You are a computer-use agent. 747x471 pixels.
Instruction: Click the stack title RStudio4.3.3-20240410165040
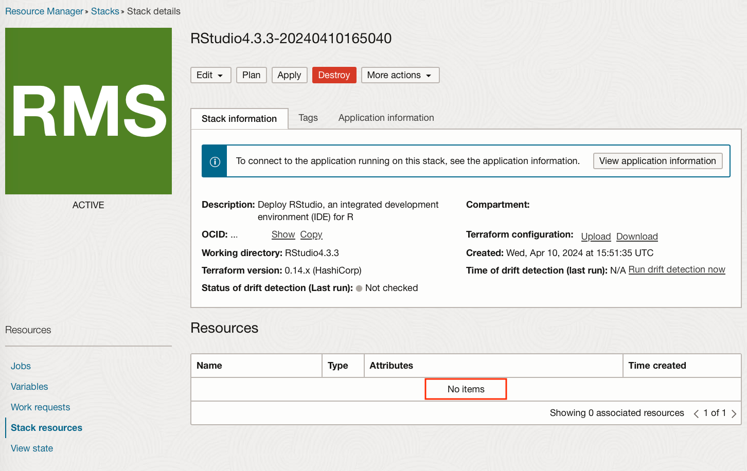click(x=291, y=39)
